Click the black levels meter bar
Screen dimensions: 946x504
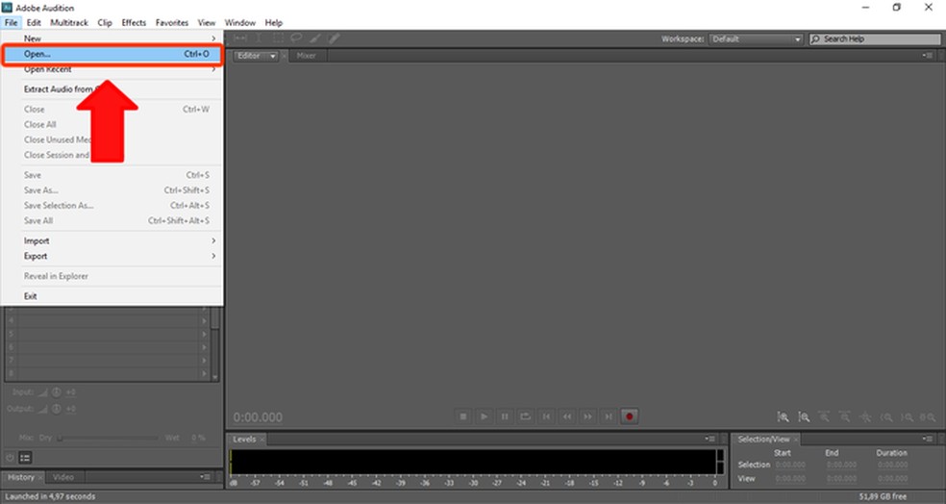[474, 462]
